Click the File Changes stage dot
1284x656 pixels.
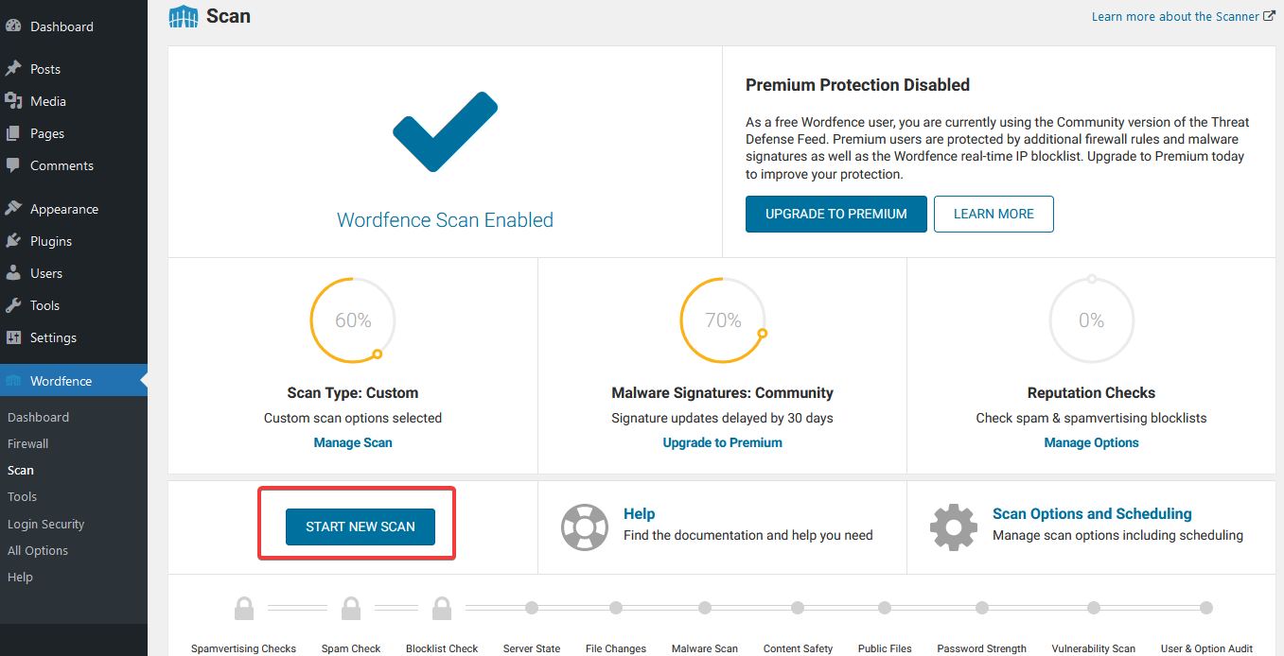616,608
